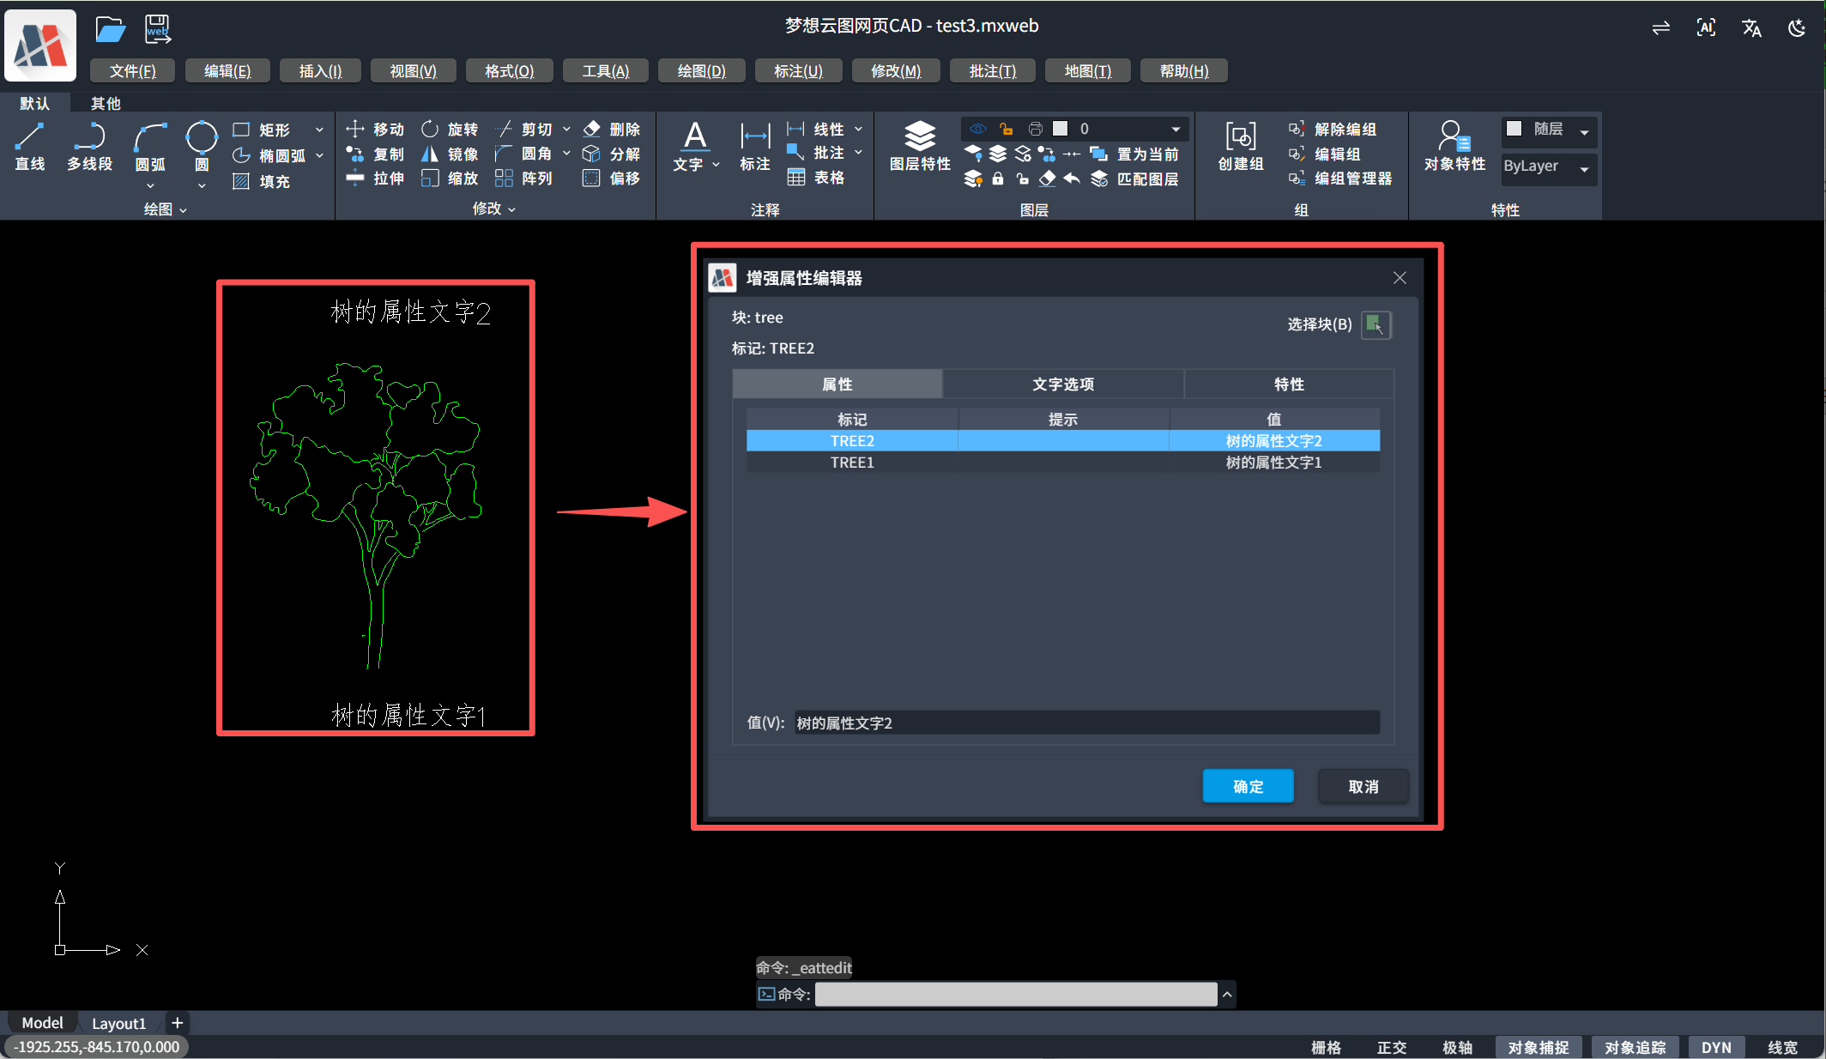The width and height of the screenshot is (1826, 1059).
Task: Click the 偏移 offset tool
Action: [x=612, y=179]
